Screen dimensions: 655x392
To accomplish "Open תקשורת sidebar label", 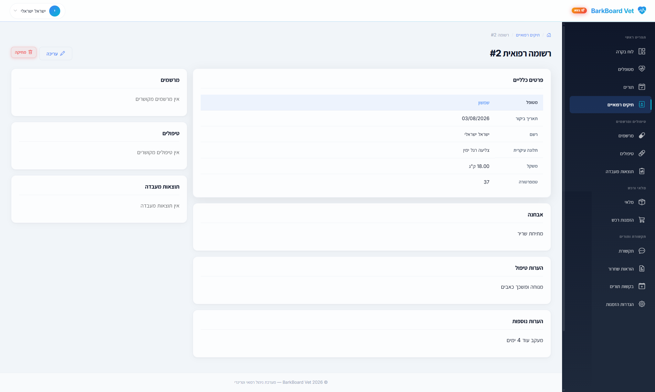I will 626,251.
